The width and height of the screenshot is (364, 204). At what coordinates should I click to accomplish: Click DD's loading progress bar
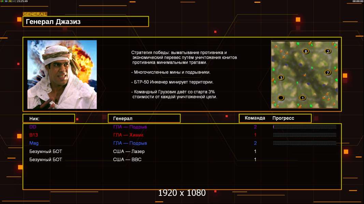coord(305,126)
